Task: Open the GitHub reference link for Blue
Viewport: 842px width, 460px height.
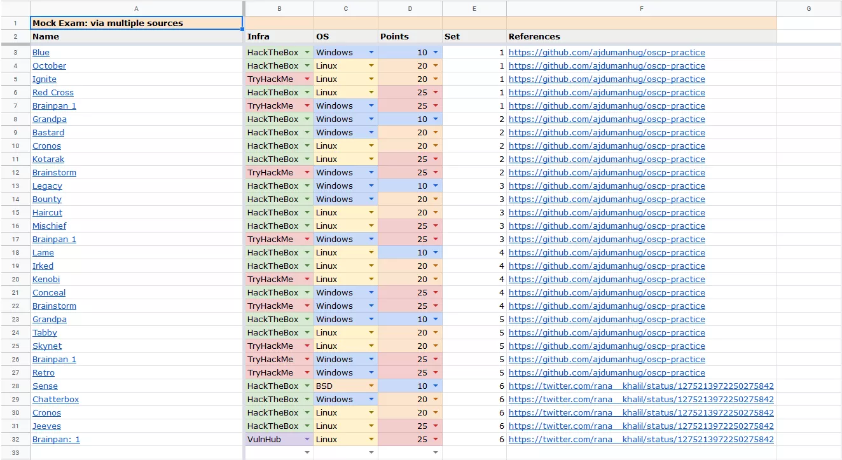Action: coord(607,53)
